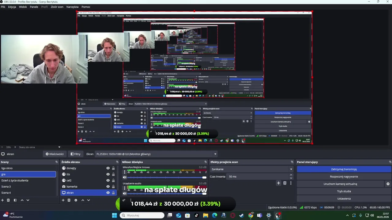Add a new scene transition

278,183
